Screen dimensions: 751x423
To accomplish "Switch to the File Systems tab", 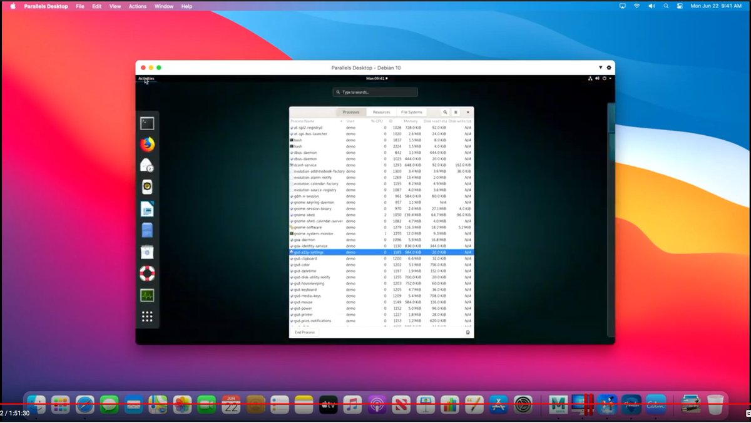I will pos(412,112).
